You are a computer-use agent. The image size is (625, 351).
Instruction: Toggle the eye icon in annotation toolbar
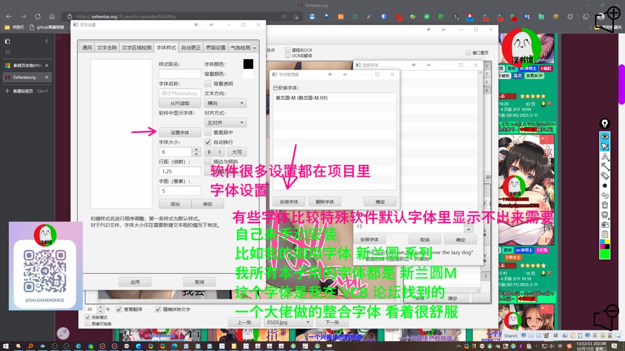[x=605, y=136]
